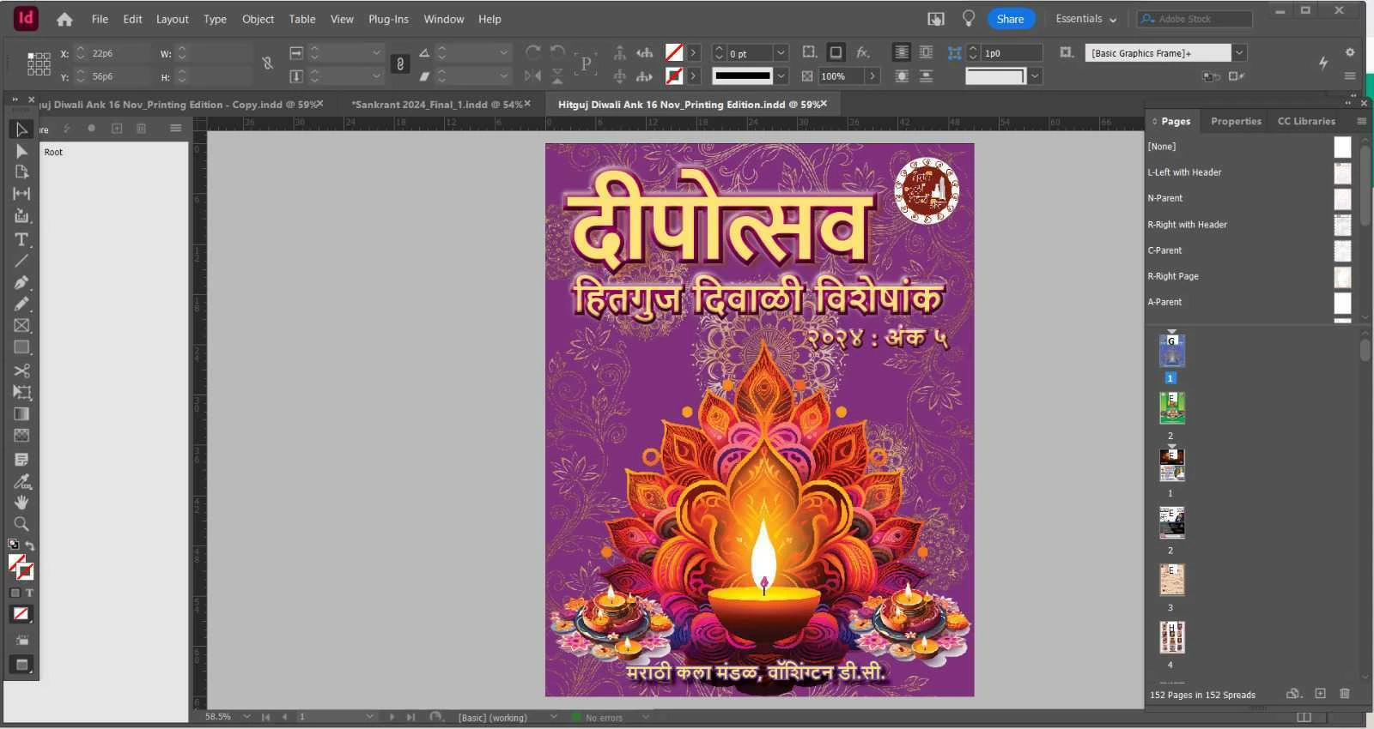Click the toolbar fill and stroke swatch
The height and width of the screenshot is (729, 1374).
(x=21, y=567)
